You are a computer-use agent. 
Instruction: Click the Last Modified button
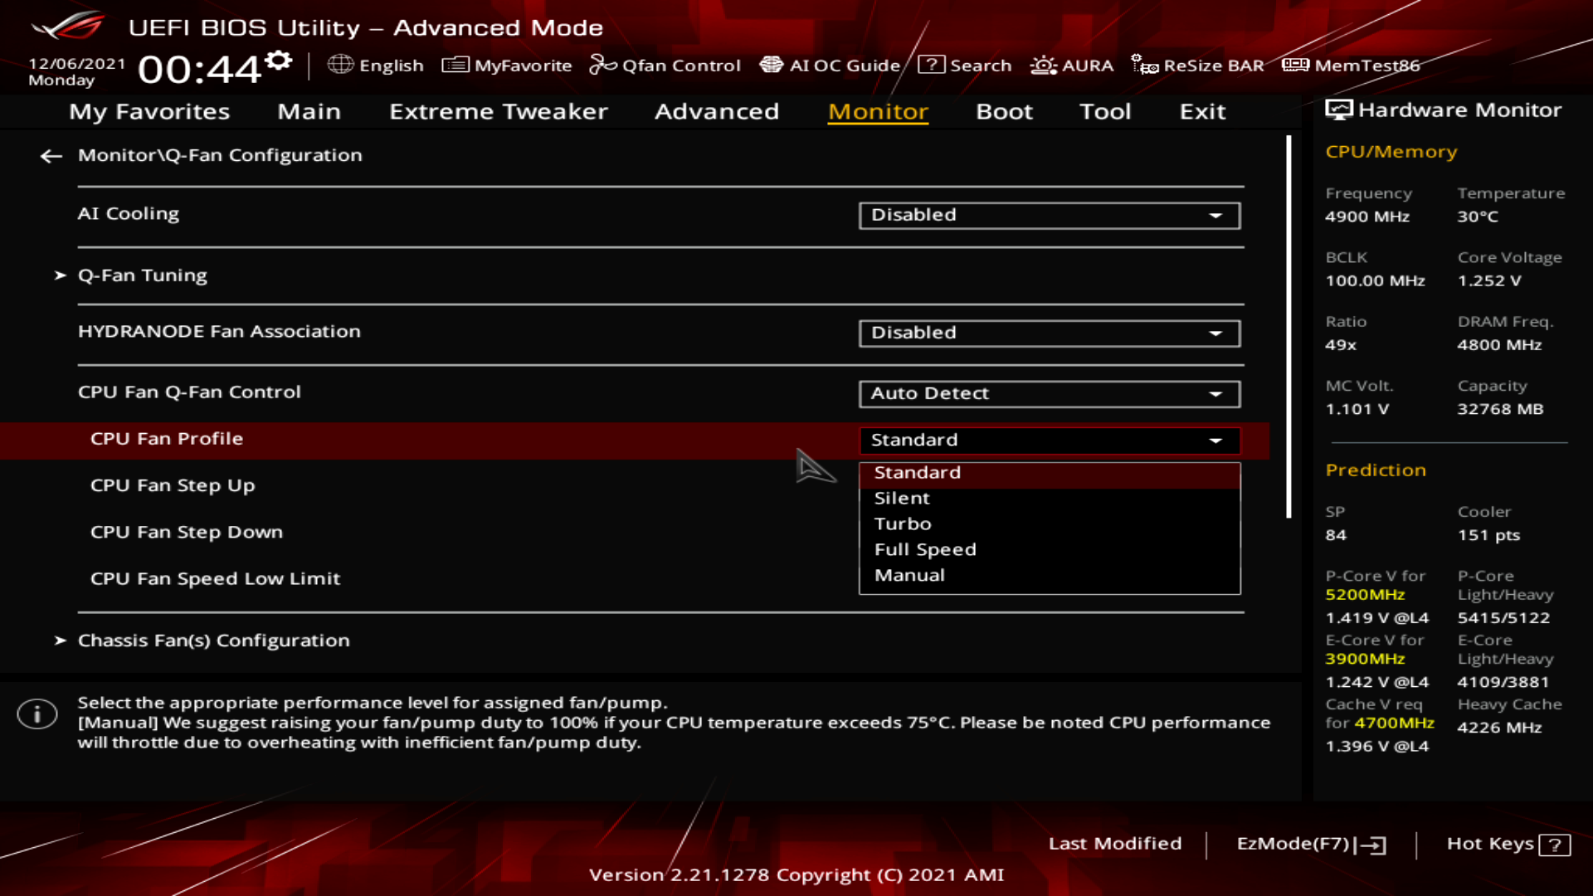(x=1114, y=844)
